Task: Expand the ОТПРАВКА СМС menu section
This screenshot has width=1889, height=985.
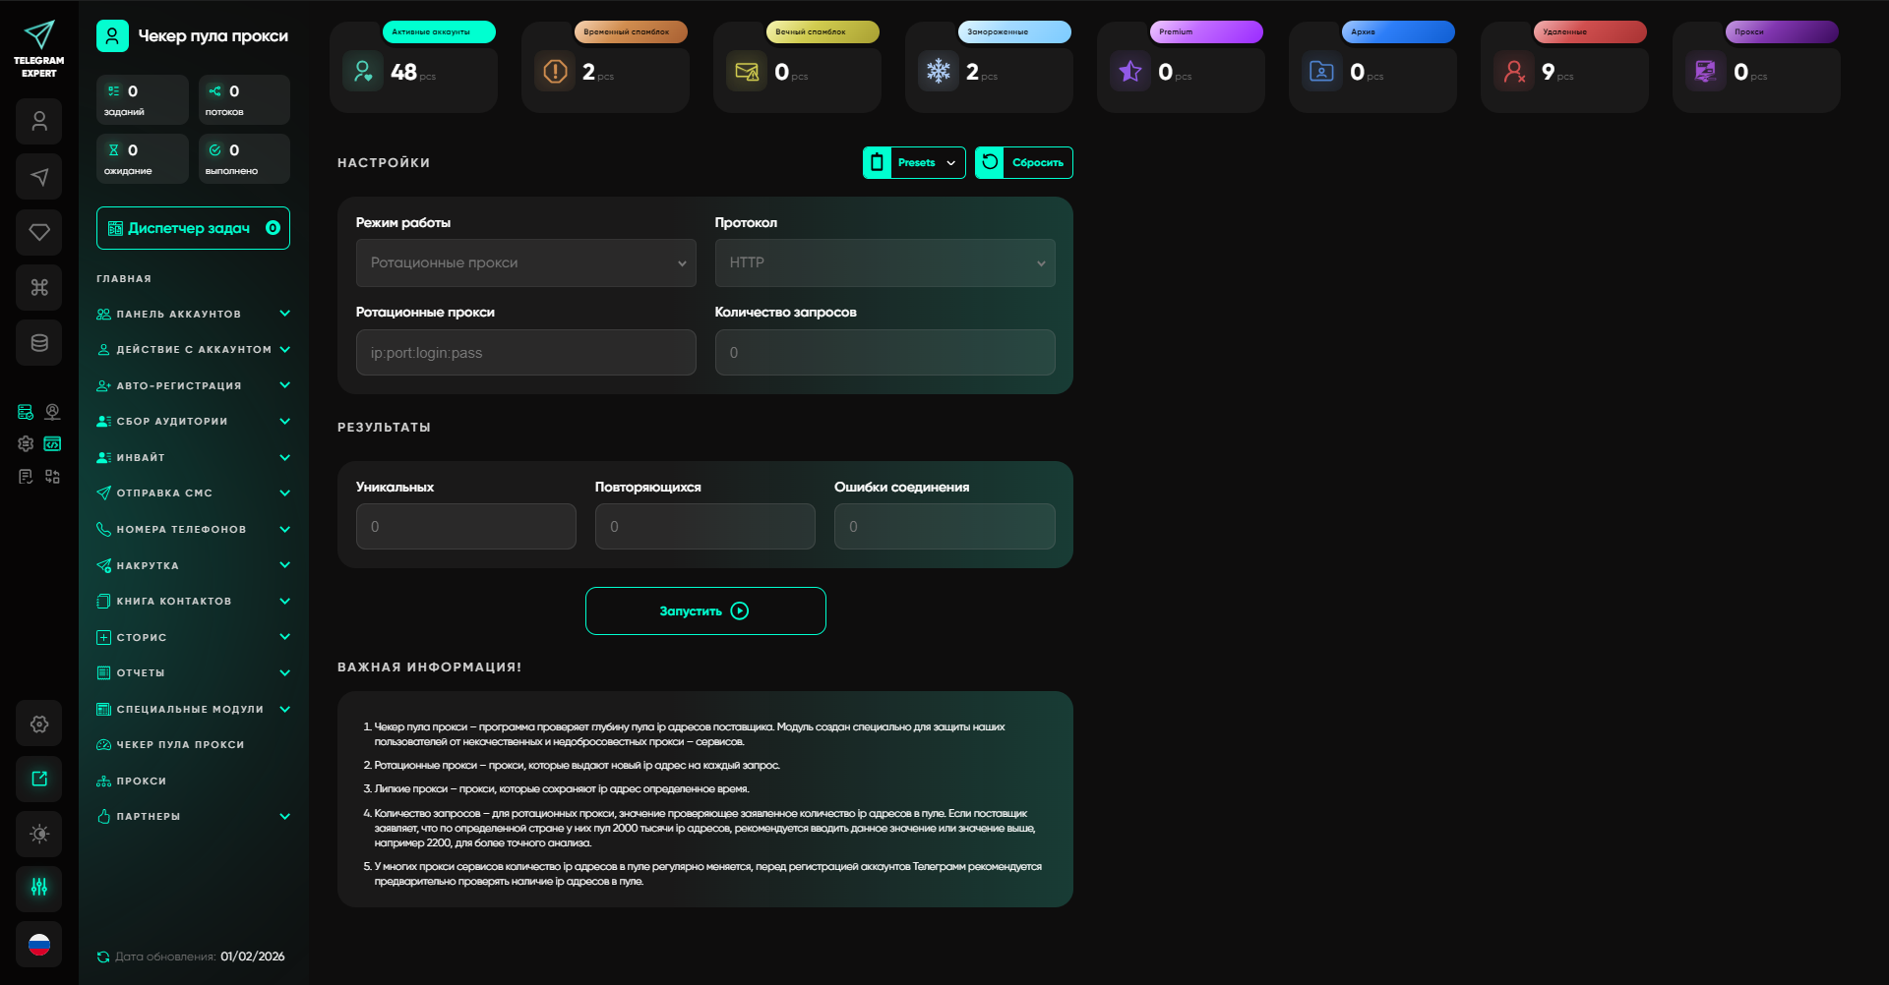Action: click(193, 492)
